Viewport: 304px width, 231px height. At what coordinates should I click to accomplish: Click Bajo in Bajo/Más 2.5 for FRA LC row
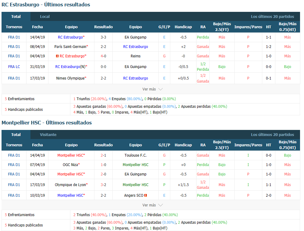222,67
